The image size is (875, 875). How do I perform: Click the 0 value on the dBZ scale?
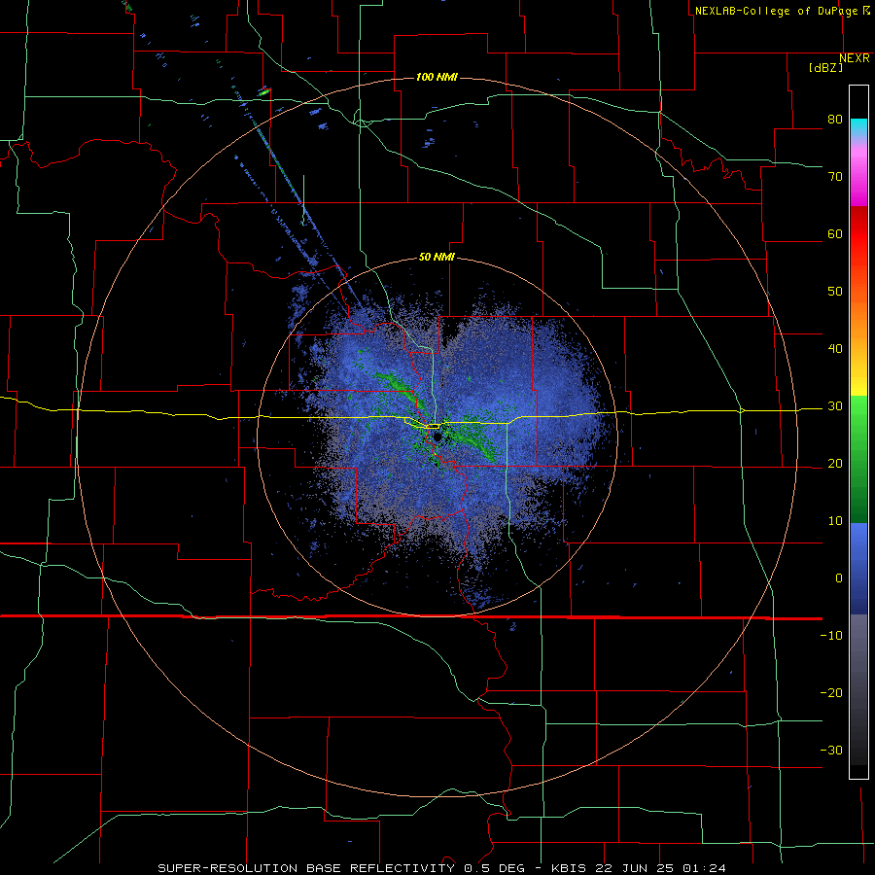pos(839,578)
